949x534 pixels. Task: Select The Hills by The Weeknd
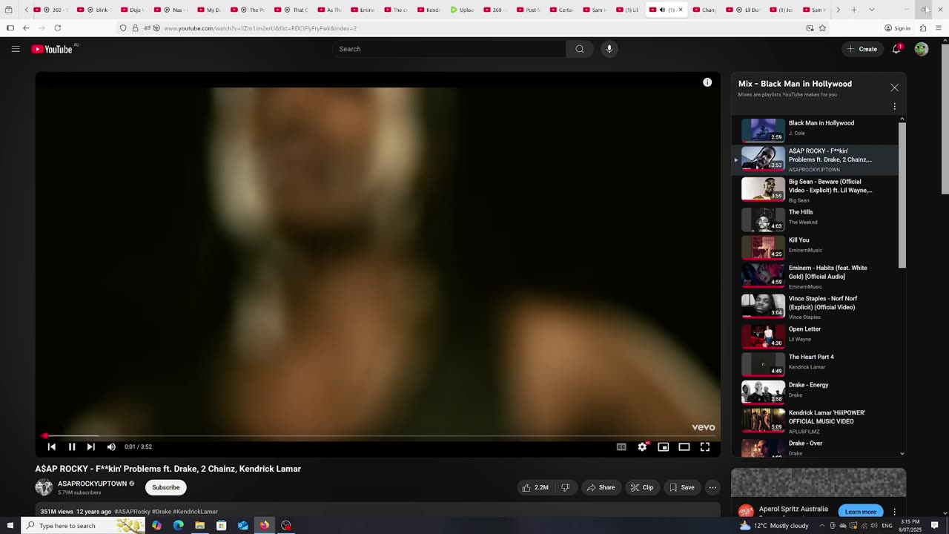pos(814,220)
